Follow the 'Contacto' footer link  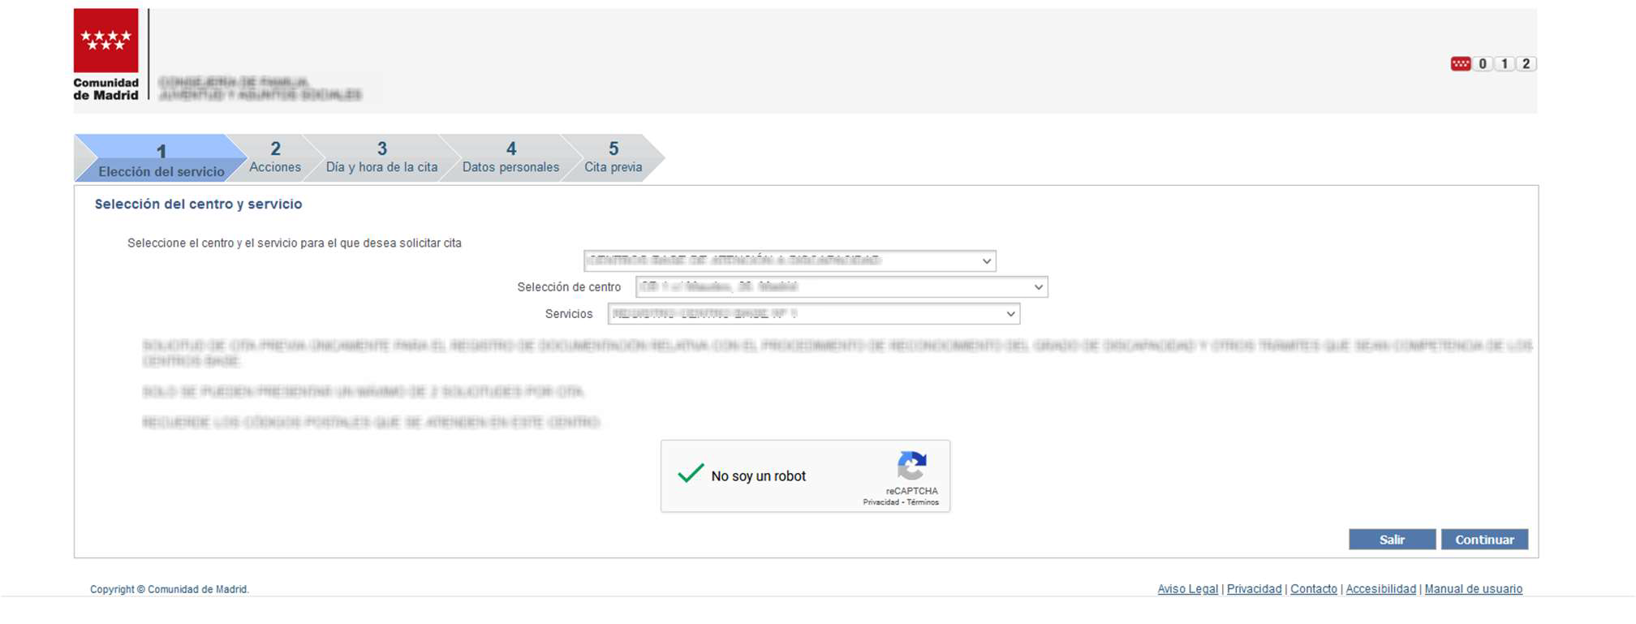tap(1313, 589)
